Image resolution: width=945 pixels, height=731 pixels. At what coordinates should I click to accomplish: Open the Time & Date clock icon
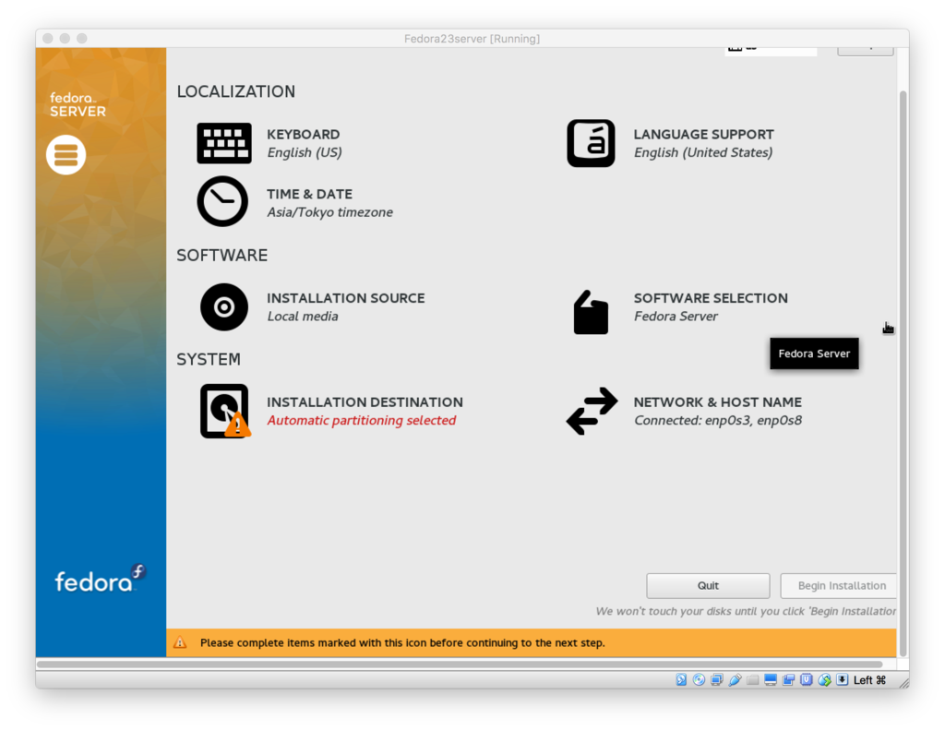(x=222, y=201)
